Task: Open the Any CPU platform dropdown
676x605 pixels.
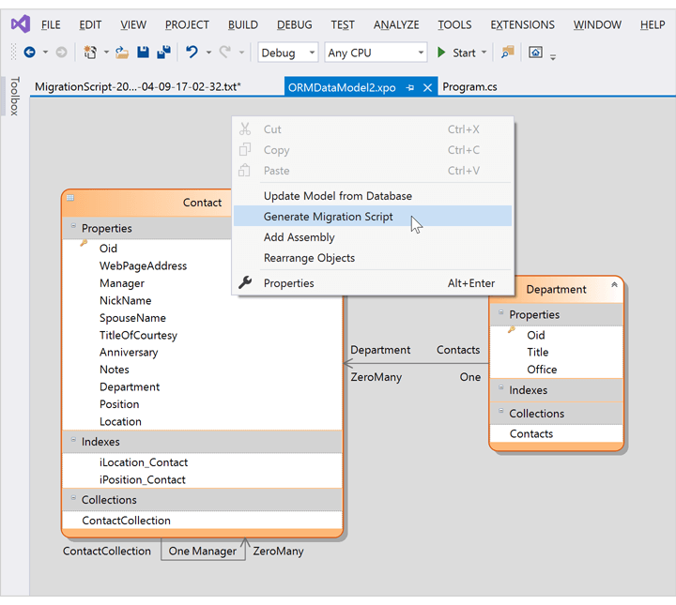Action: pyautogui.click(x=420, y=53)
